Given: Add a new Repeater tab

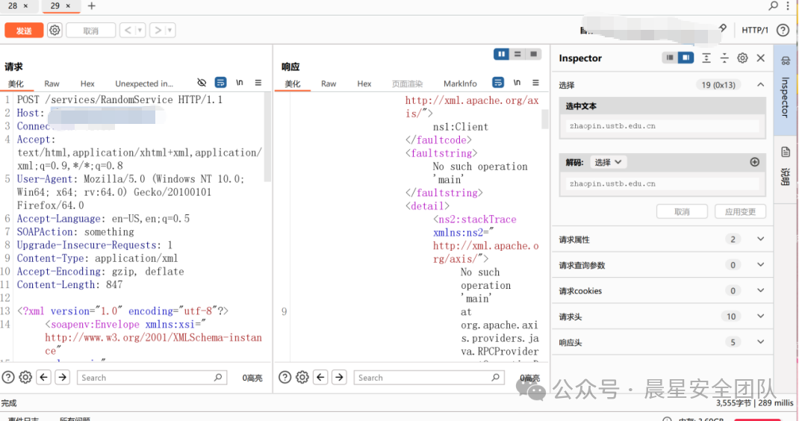Looking at the screenshot, I should 92,6.
